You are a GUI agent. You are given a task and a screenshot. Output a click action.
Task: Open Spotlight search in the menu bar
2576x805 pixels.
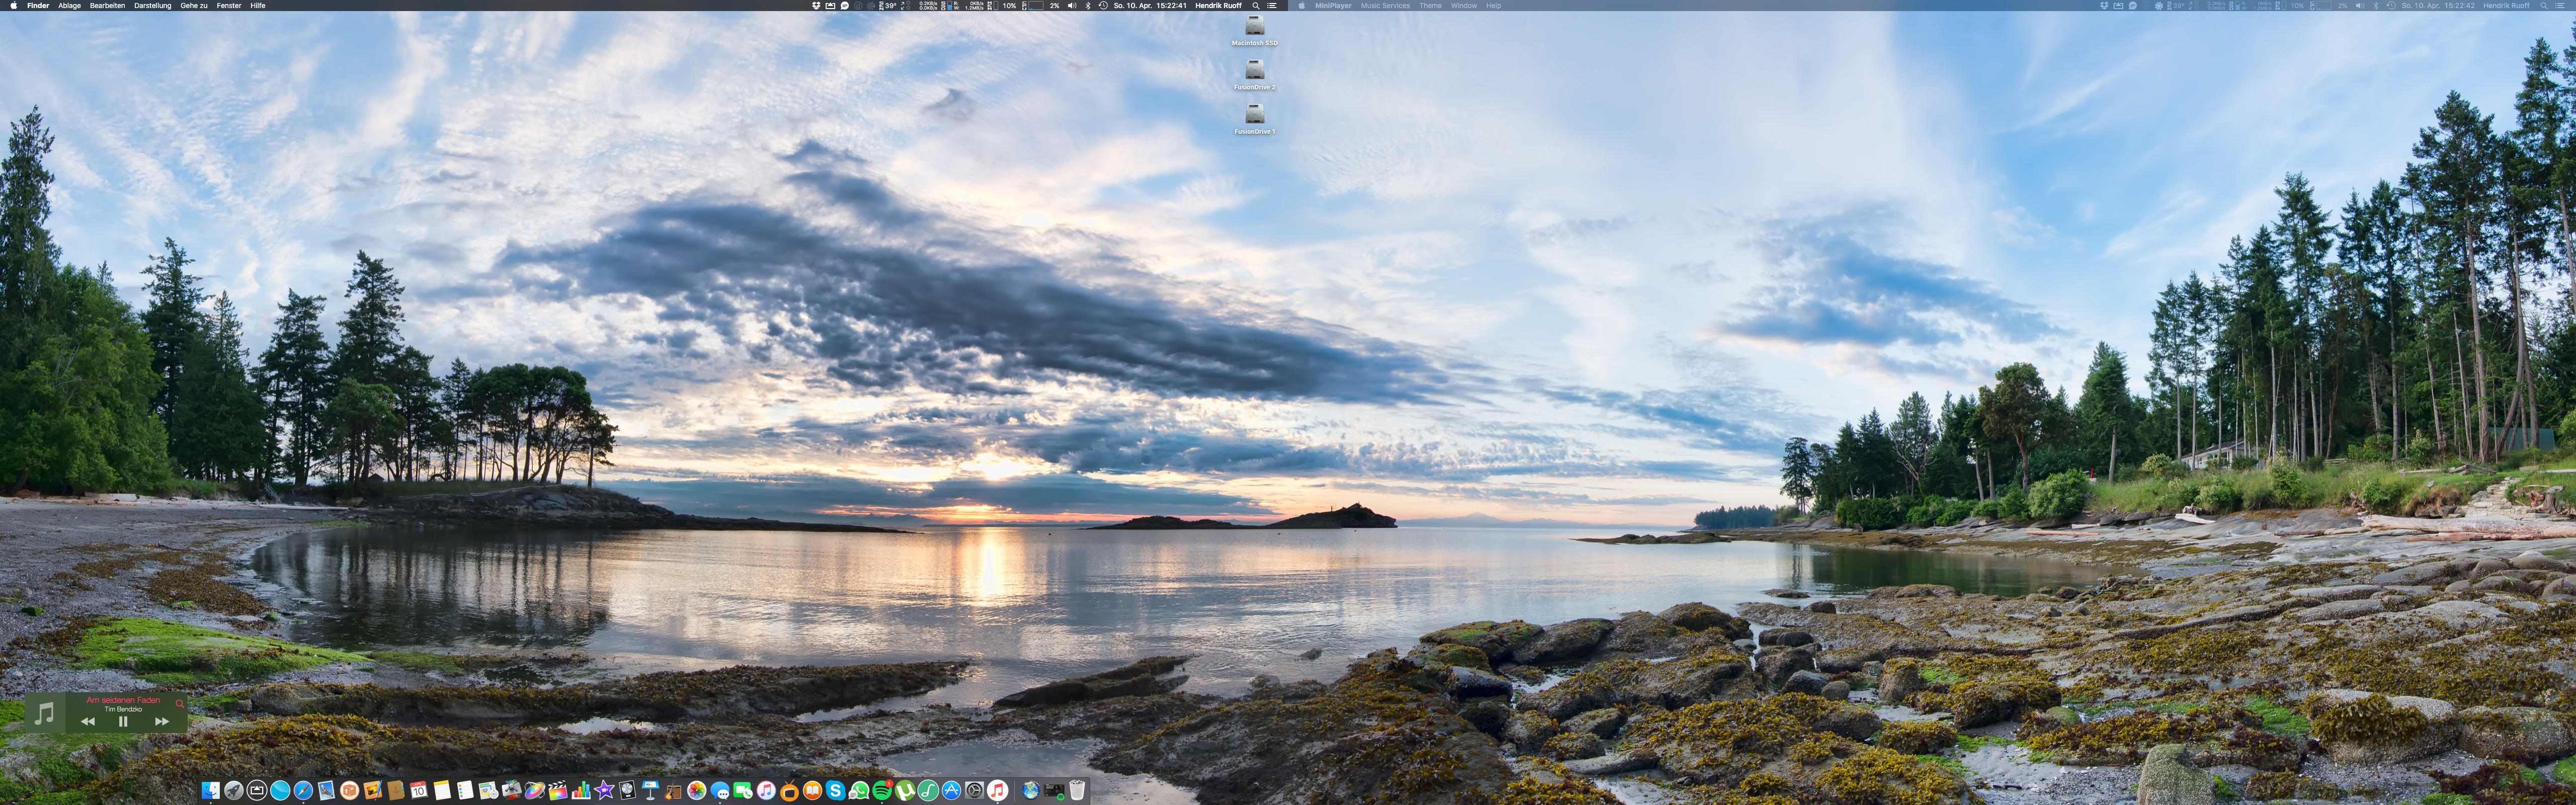pyautogui.click(x=1256, y=5)
